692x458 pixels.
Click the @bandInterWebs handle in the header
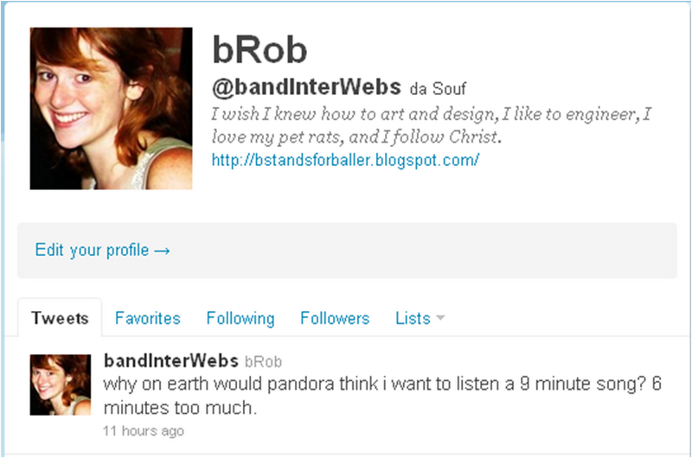(306, 86)
